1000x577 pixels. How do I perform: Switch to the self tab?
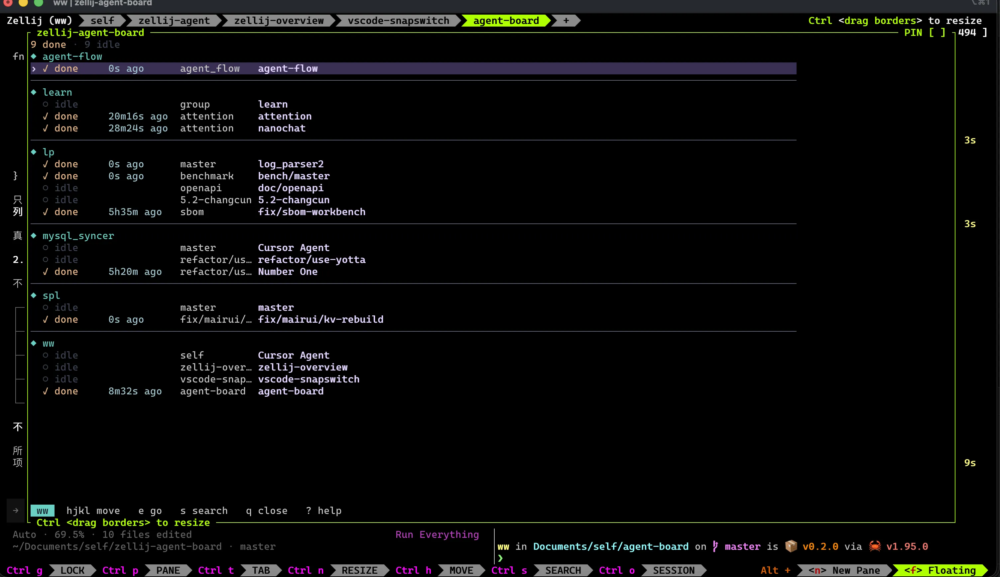102,21
